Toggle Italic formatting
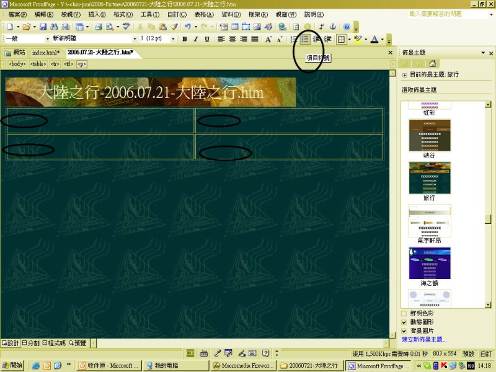Screen dimensions: 496x372 tap(196, 39)
